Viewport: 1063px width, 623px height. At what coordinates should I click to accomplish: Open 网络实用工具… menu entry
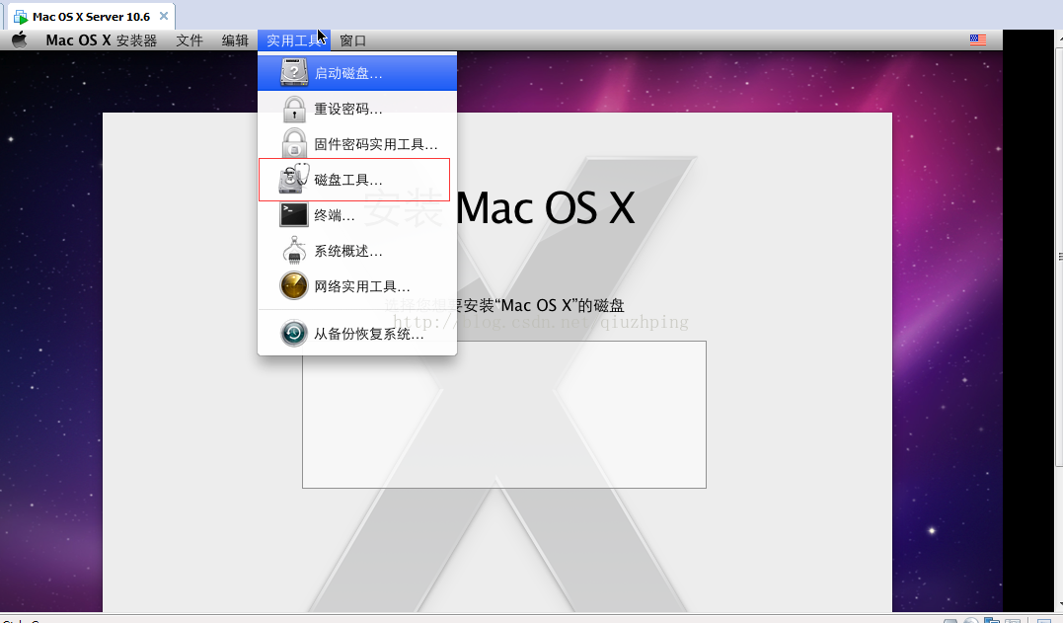[x=357, y=285]
